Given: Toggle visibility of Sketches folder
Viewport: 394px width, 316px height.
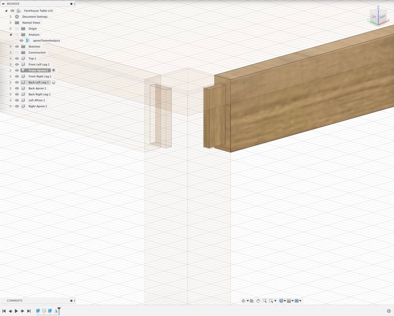Looking at the screenshot, I should pyautogui.click(x=17, y=46).
